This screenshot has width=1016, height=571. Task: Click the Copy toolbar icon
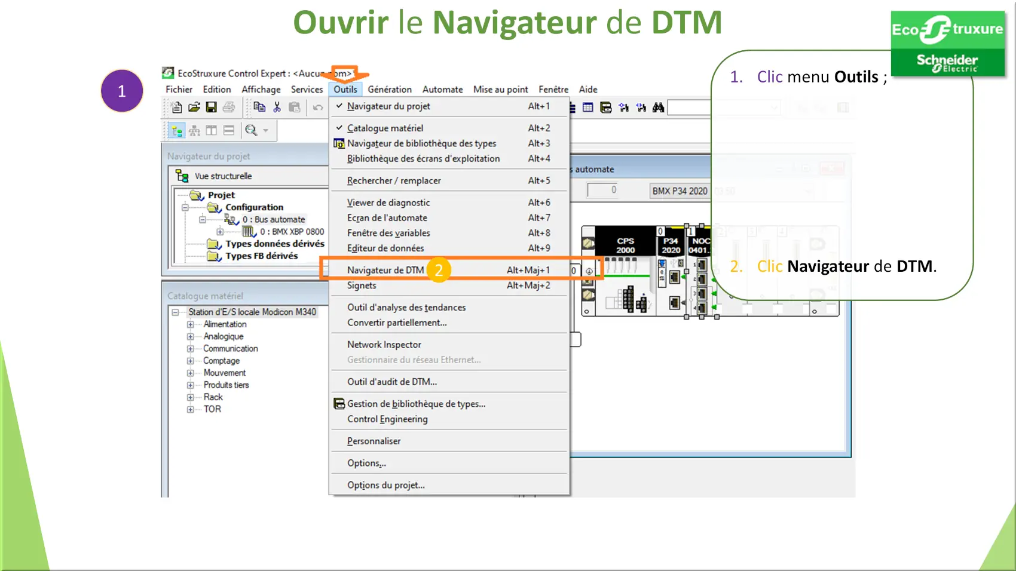point(259,107)
